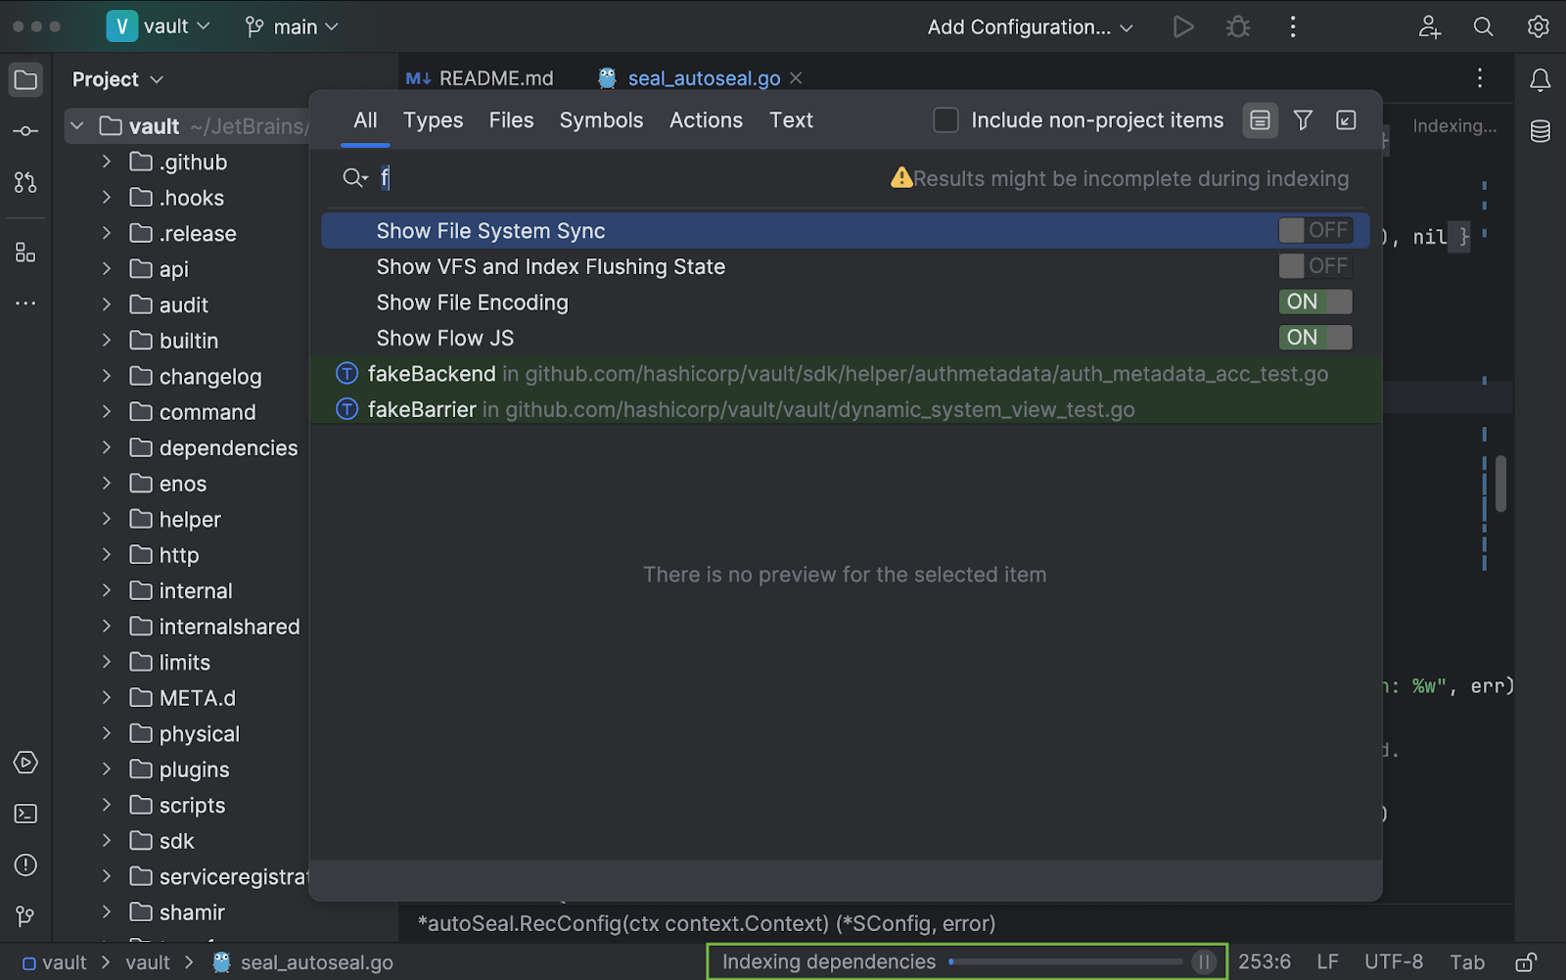Click the 253:6 line column indicator
Screen dimensions: 1566x980
click(x=1265, y=962)
